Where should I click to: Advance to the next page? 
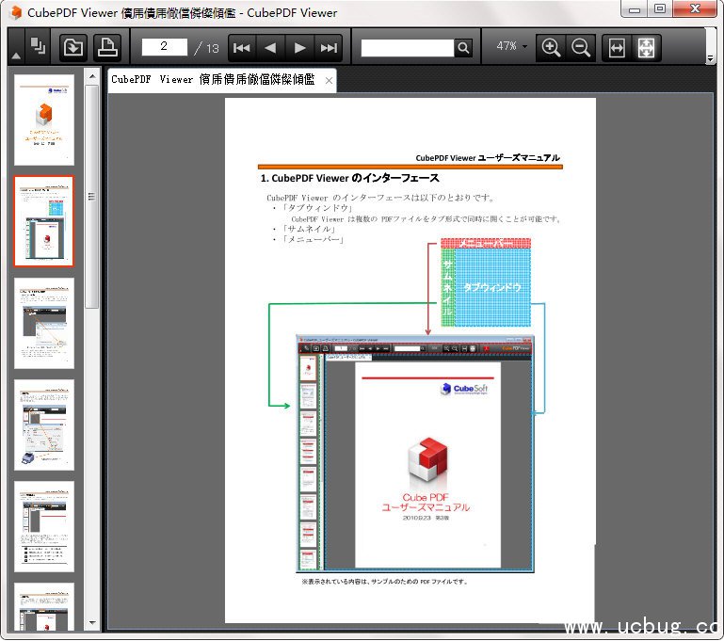click(x=299, y=47)
